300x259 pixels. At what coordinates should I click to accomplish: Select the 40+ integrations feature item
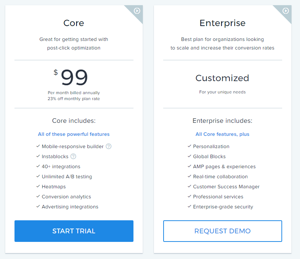pyautogui.click(x=61, y=167)
